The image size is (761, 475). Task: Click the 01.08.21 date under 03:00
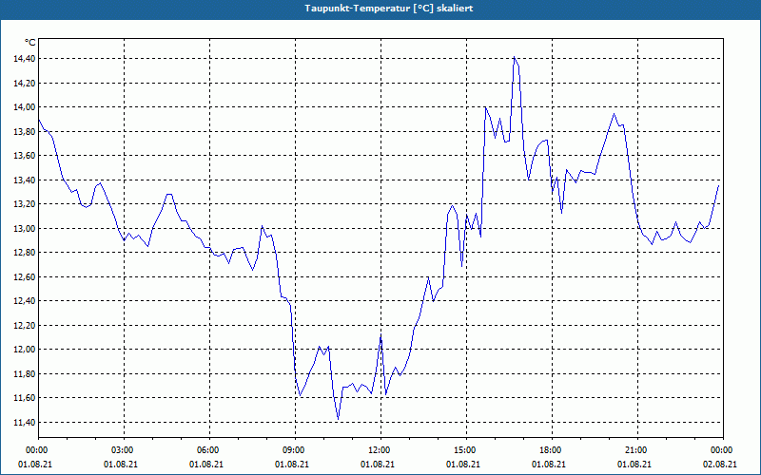pyautogui.click(x=121, y=465)
